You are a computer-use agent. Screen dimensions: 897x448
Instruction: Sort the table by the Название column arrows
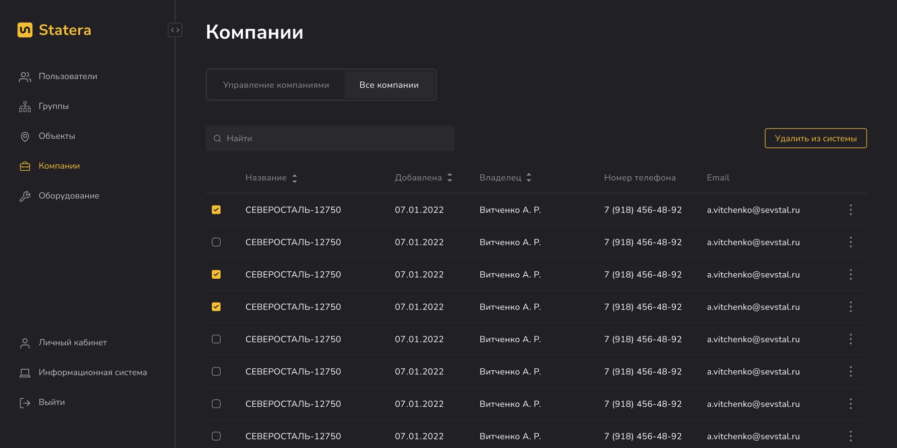(295, 178)
